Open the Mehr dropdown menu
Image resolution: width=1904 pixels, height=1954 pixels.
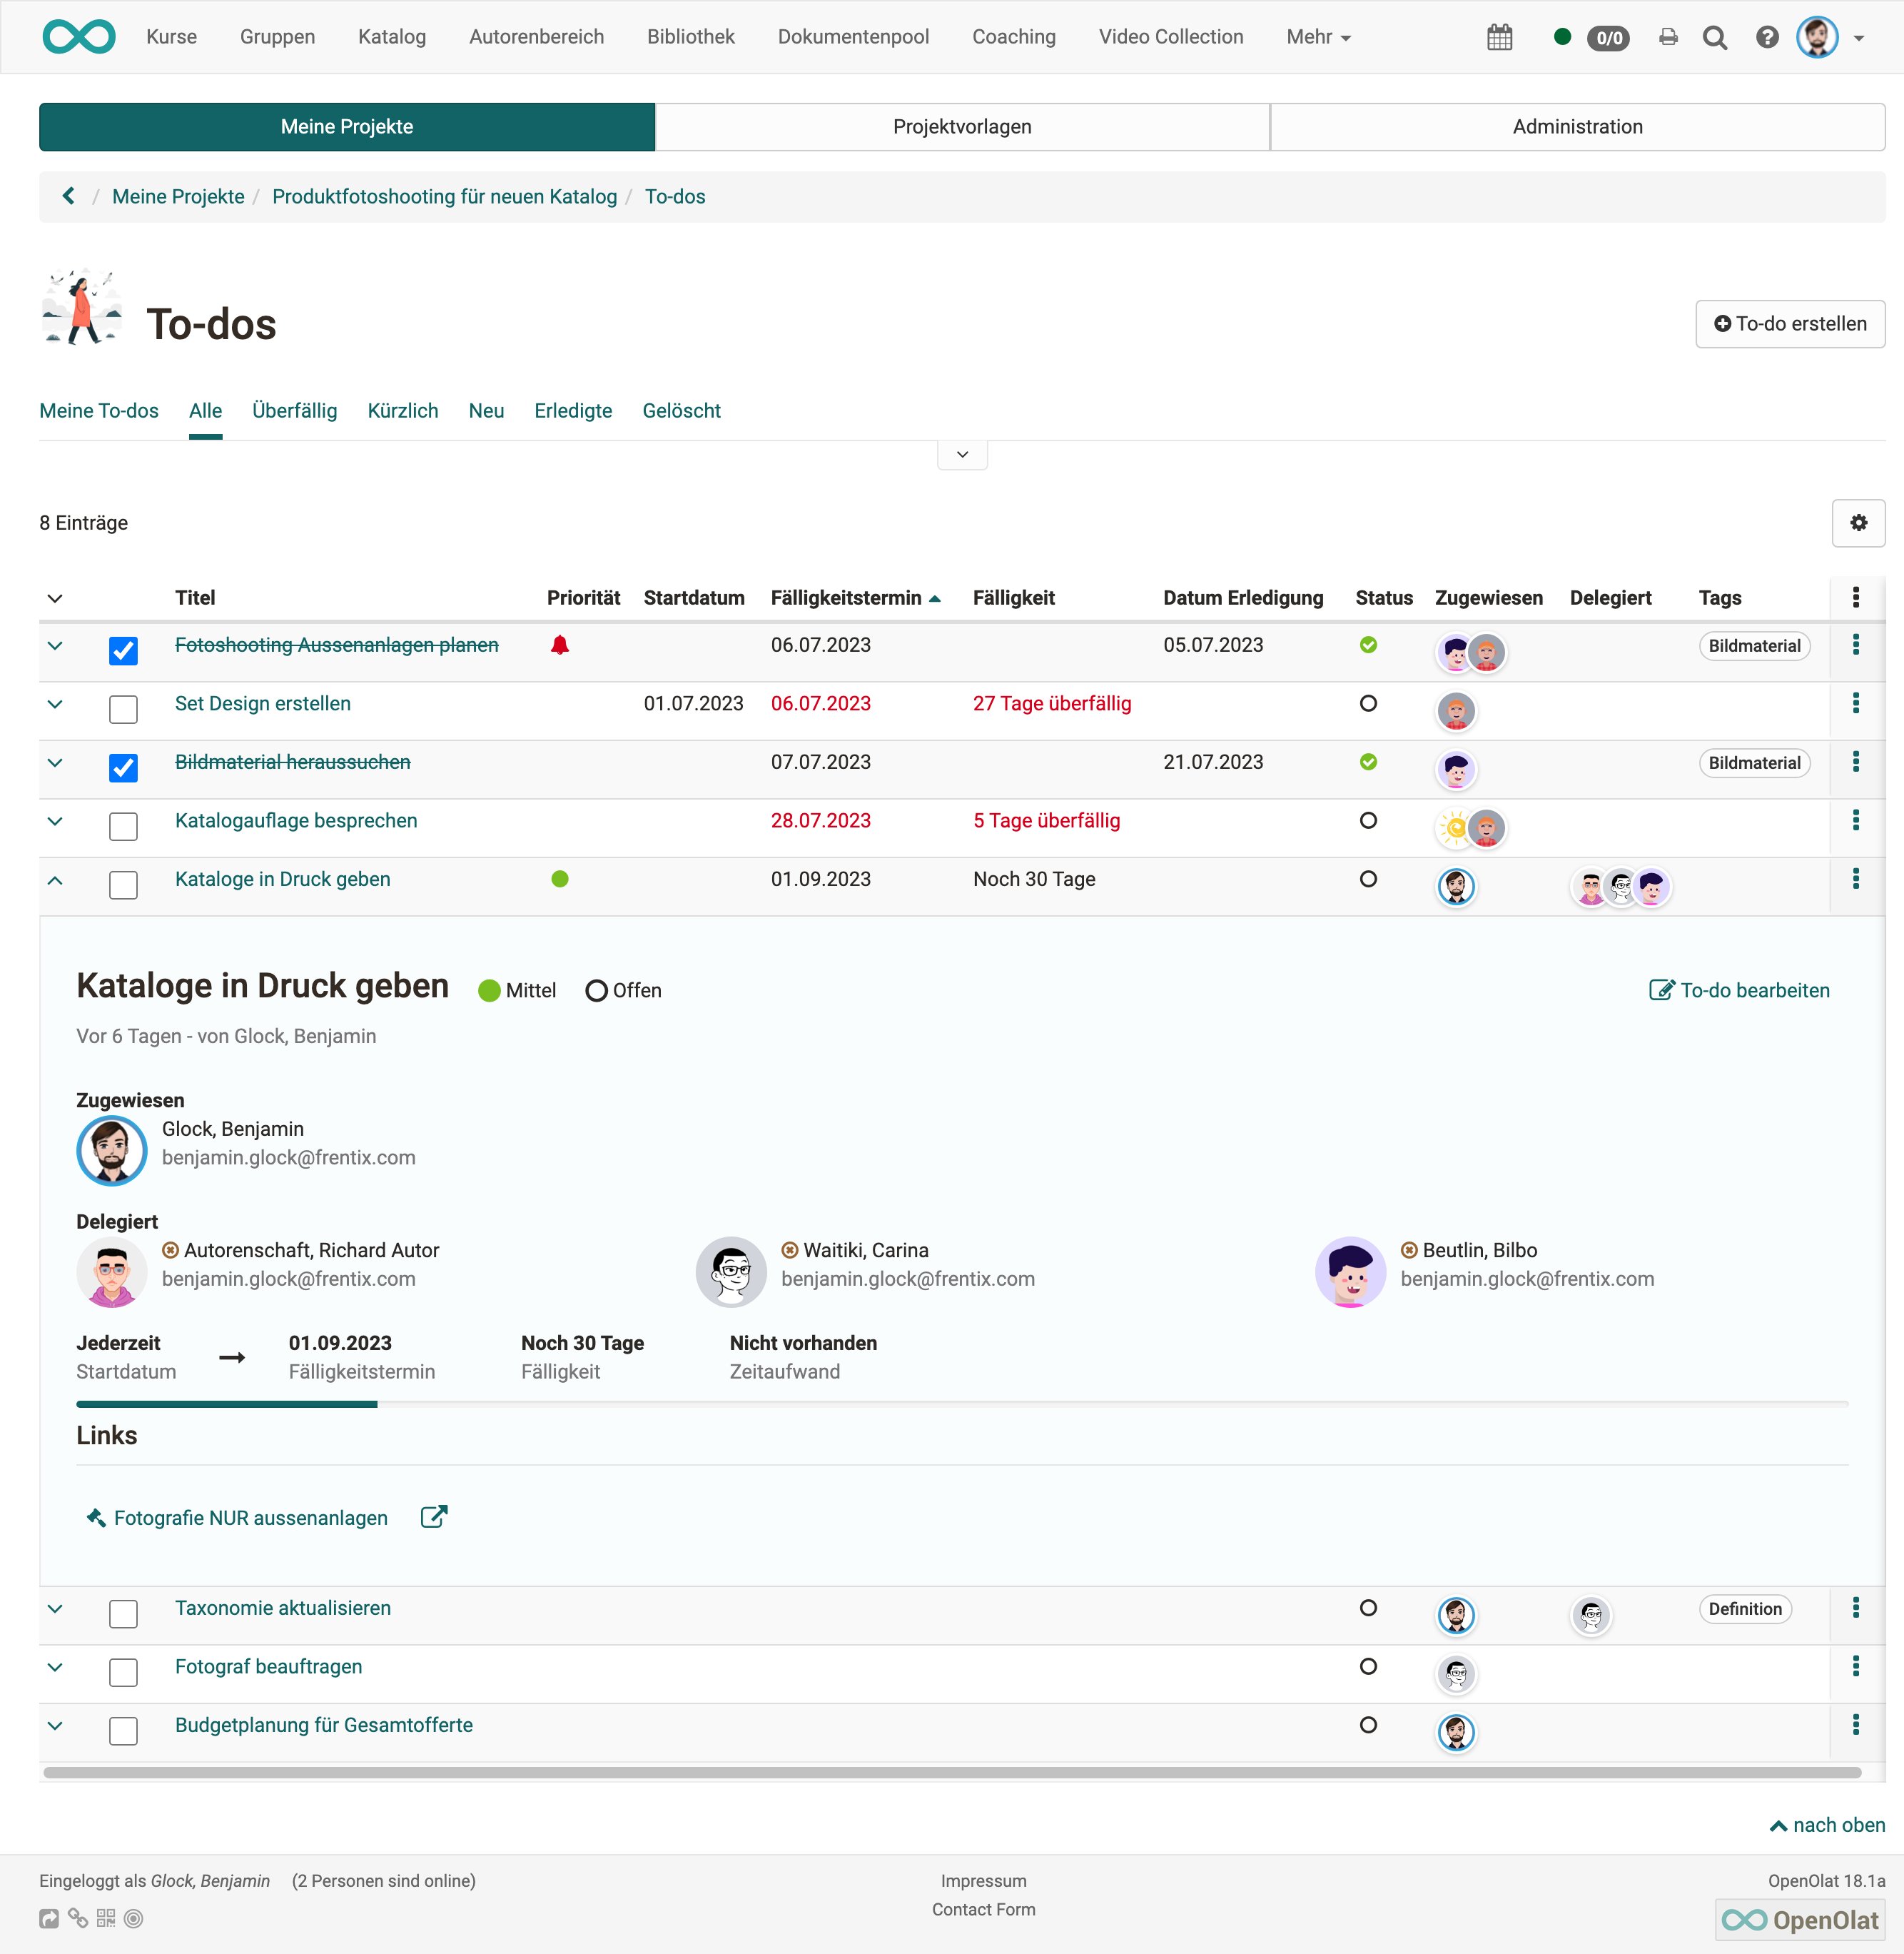1317,37
